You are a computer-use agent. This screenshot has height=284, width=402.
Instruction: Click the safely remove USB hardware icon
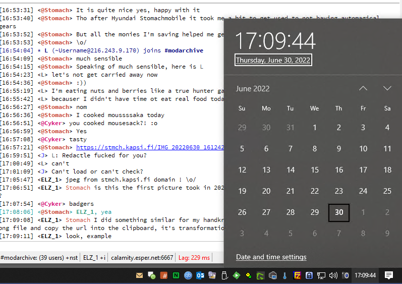tap(224, 275)
